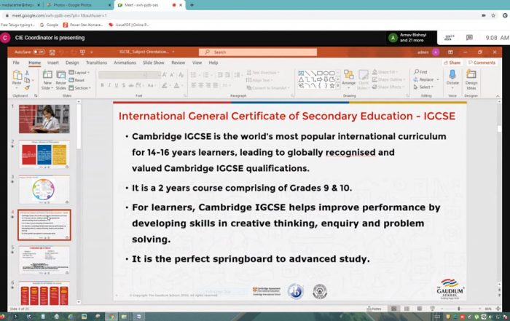Open the Meet participants people icon

450,38
